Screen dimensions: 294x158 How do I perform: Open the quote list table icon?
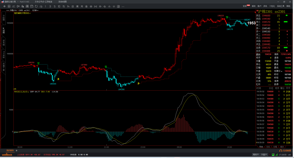tap(9, 6)
